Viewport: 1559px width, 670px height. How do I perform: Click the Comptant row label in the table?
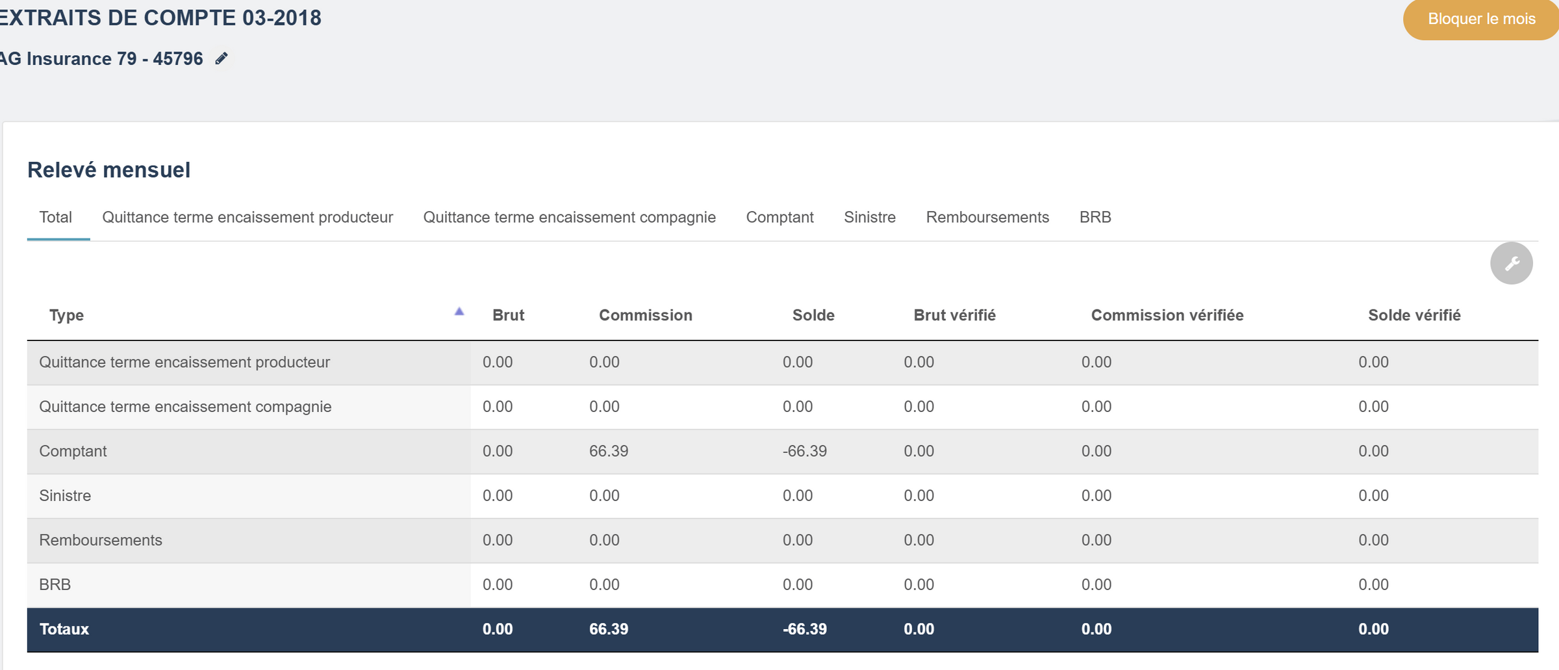[x=73, y=451]
